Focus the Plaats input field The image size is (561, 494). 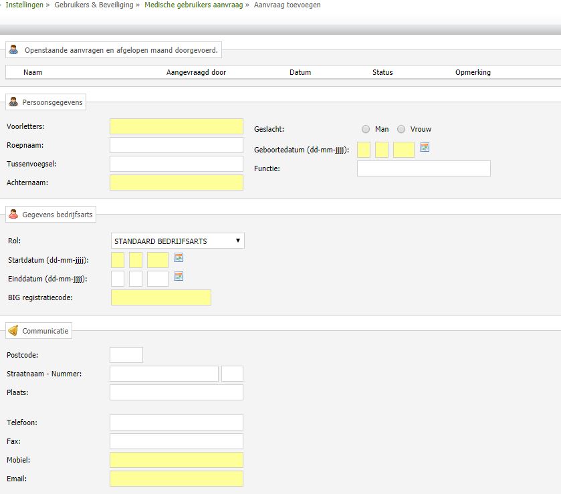click(177, 392)
